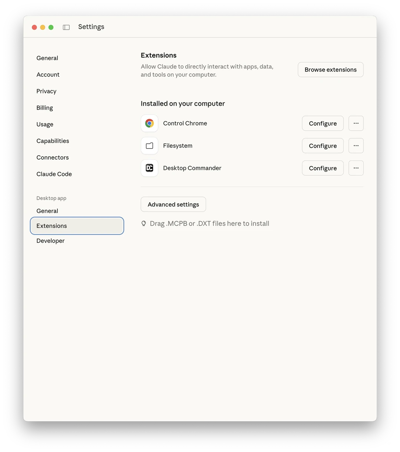Screen dimensions: 400x452
Task: Click the lightbulb hint icon
Action: coord(144,223)
